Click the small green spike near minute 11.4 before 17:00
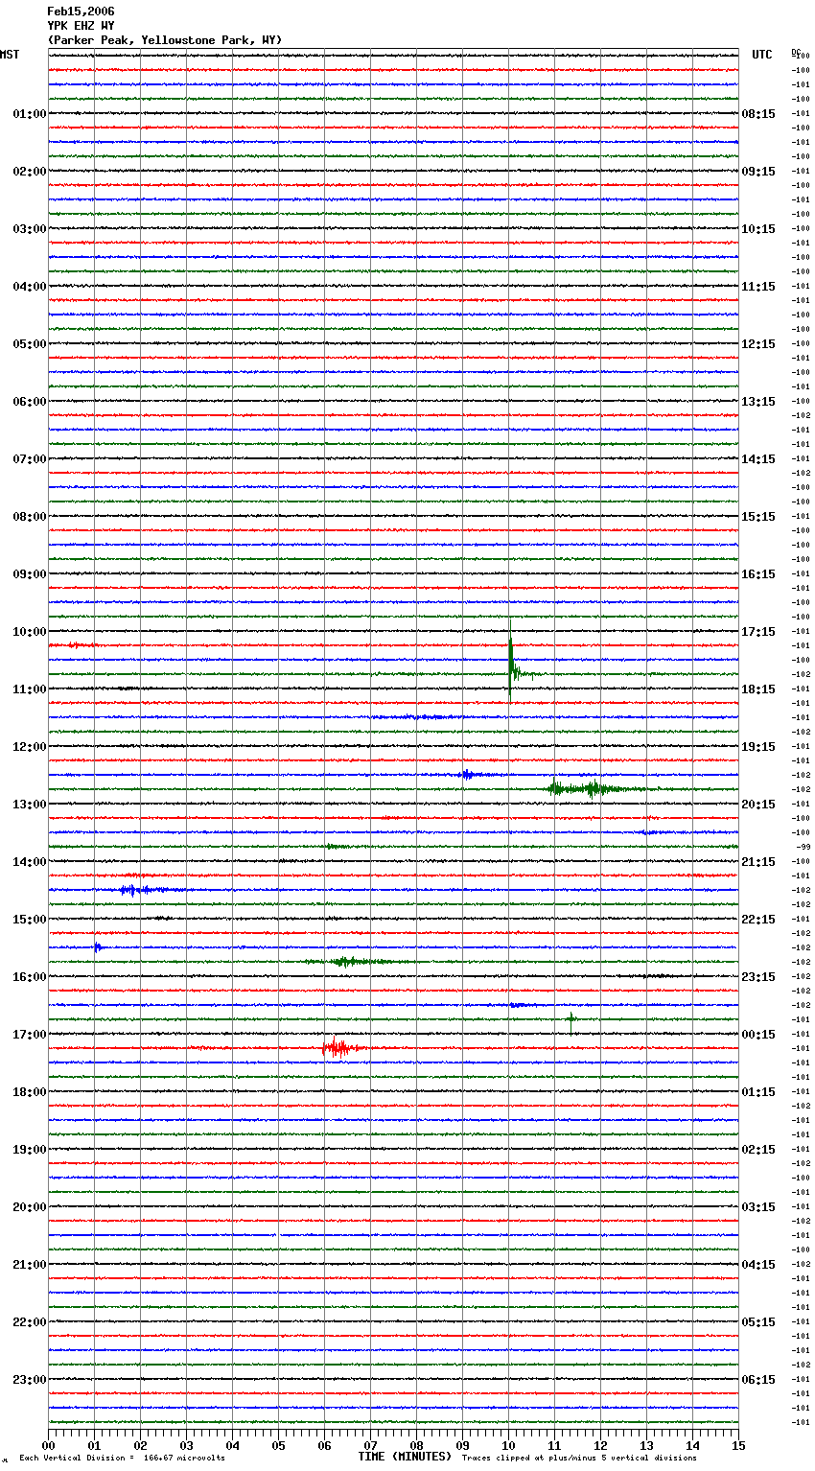This screenshot has height=1471, width=815. [571, 1018]
